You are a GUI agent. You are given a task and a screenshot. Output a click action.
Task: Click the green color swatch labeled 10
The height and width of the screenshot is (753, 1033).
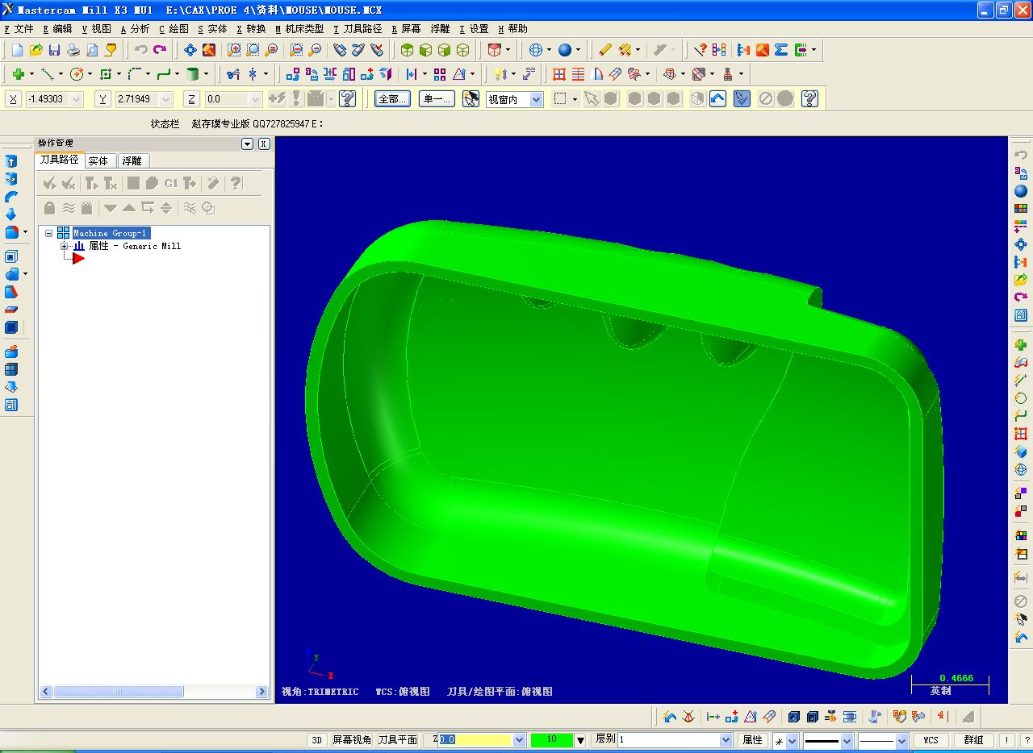point(552,740)
